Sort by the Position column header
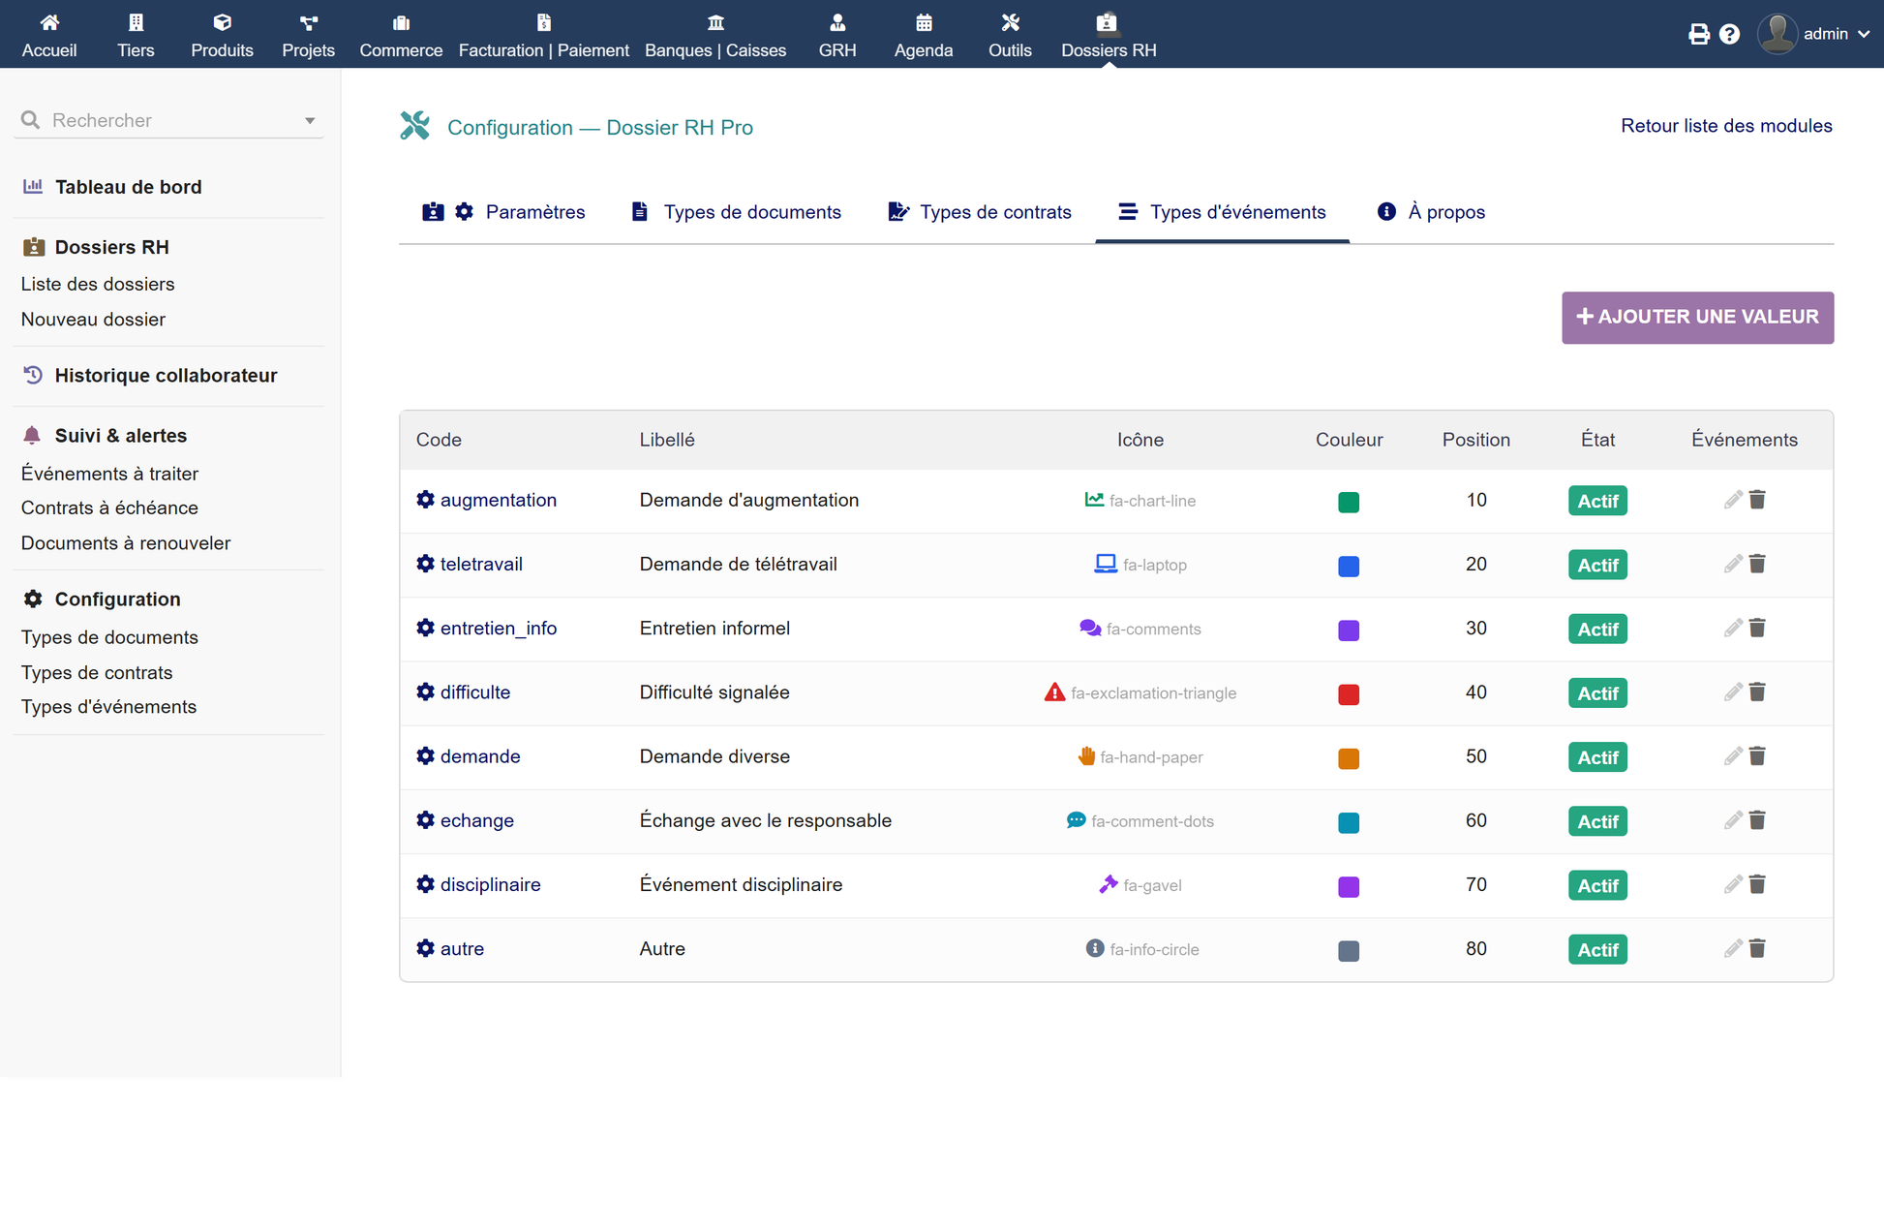Image resolution: width=1884 pixels, height=1230 pixels. click(x=1475, y=440)
